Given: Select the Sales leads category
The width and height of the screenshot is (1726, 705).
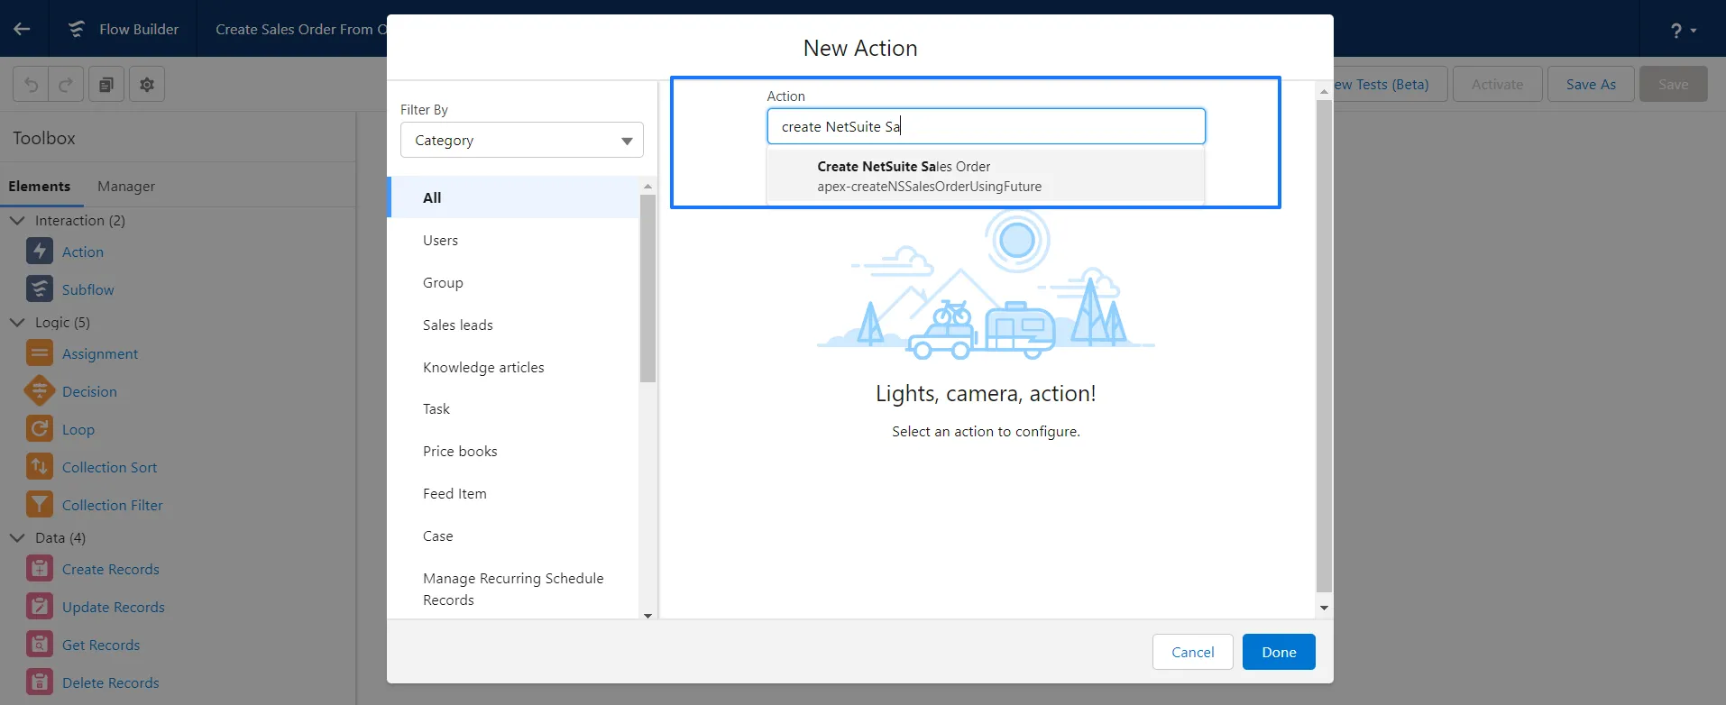Looking at the screenshot, I should coord(513,325).
